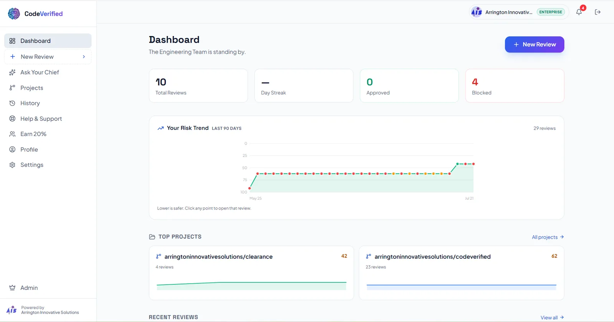614x322 pixels.
Task: Click the Profile user circle icon
Action: point(12,149)
